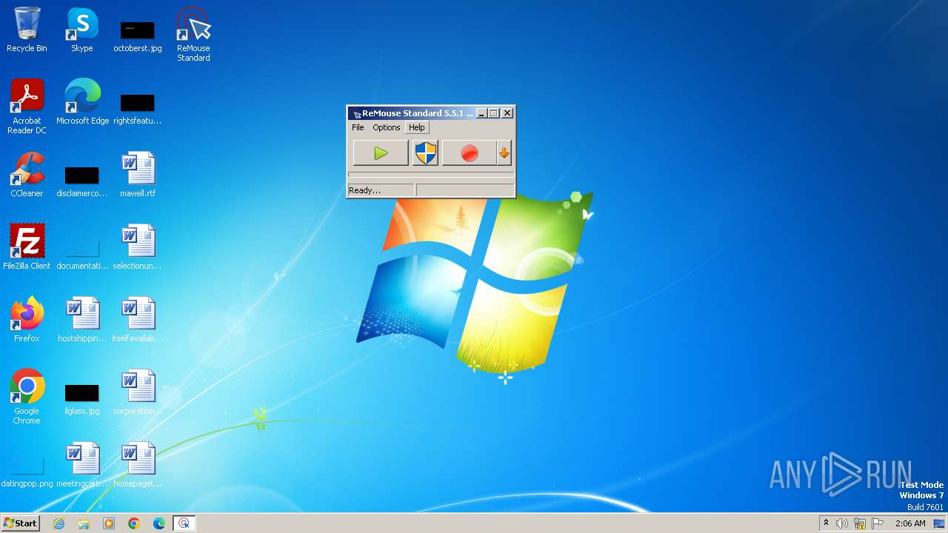Show hidden system tray icons
Image resolution: width=948 pixels, height=533 pixels.
[826, 523]
